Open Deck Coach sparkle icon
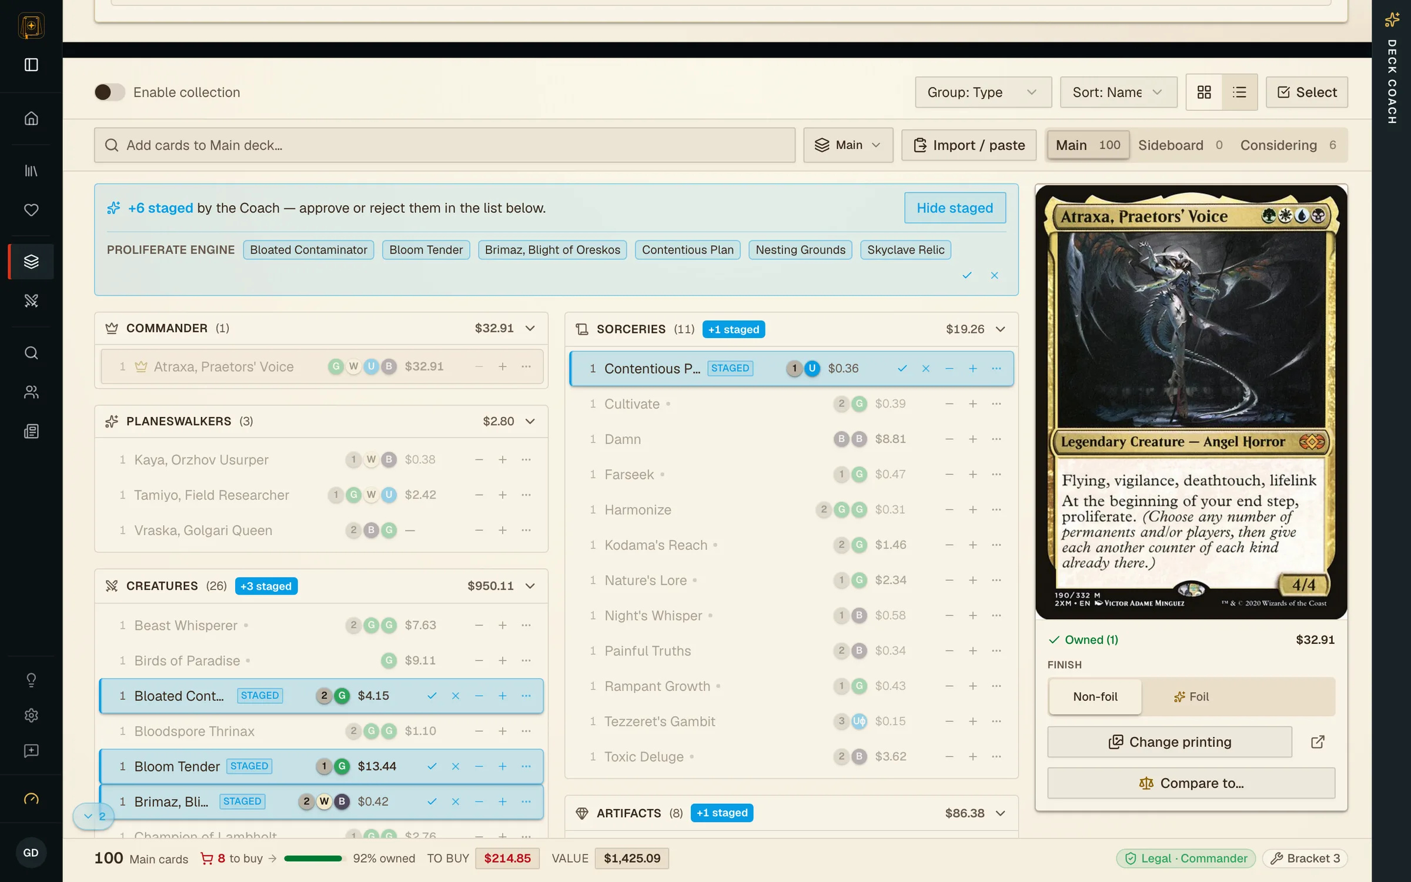Image resolution: width=1411 pixels, height=882 pixels. (1392, 20)
